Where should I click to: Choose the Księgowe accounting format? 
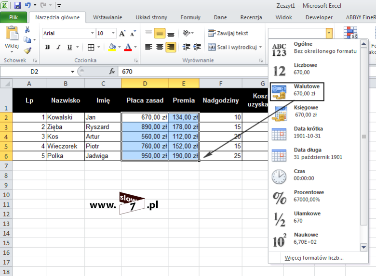315,113
